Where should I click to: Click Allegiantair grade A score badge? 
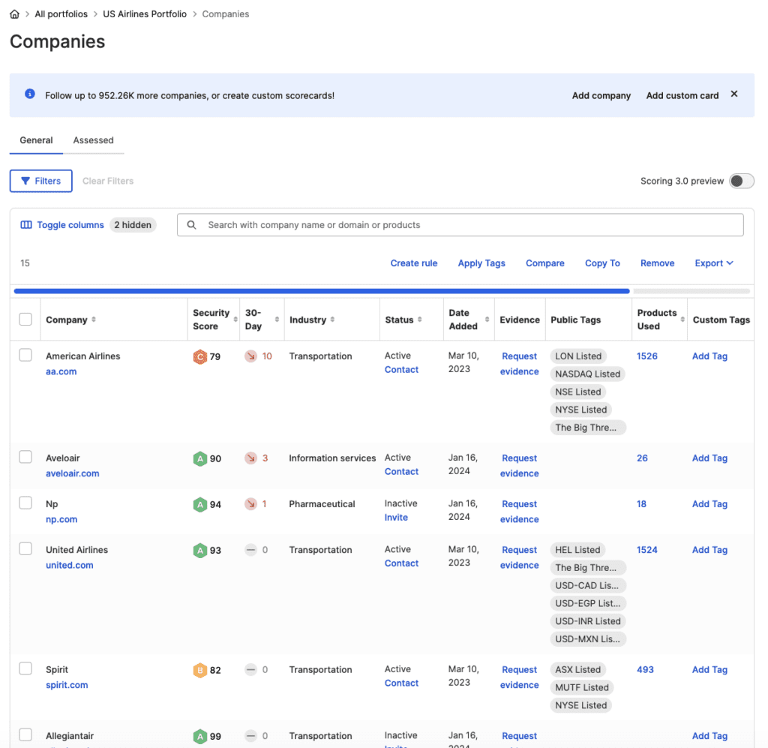[x=199, y=736]
